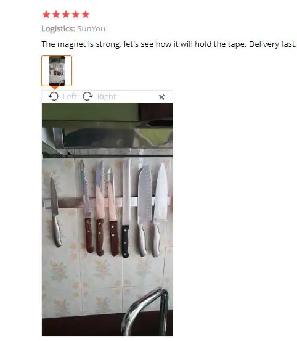Select the review photo thumbnail
The width and height of the screenshot is (297, 341).
[57, 71]
